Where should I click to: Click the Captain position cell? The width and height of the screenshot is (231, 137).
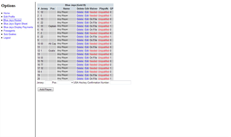52,26
